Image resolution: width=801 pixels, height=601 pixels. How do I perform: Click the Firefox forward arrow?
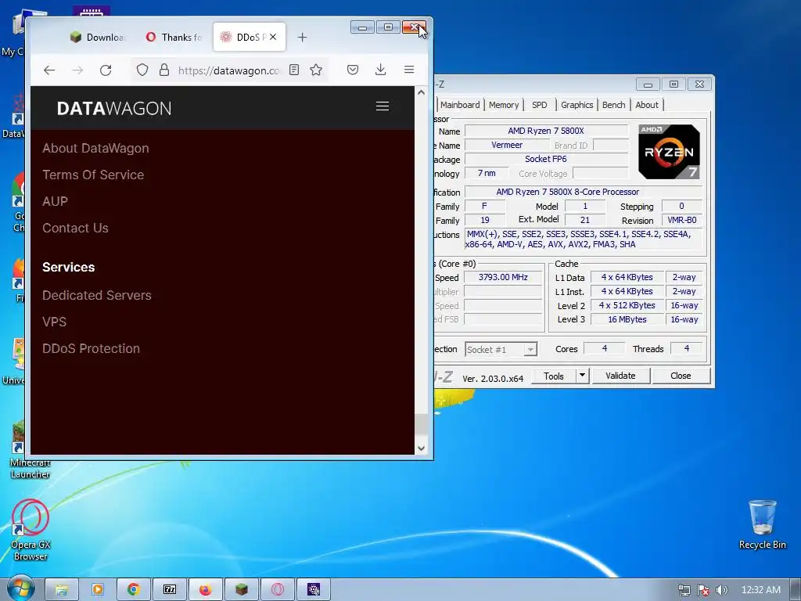point(77,70)
